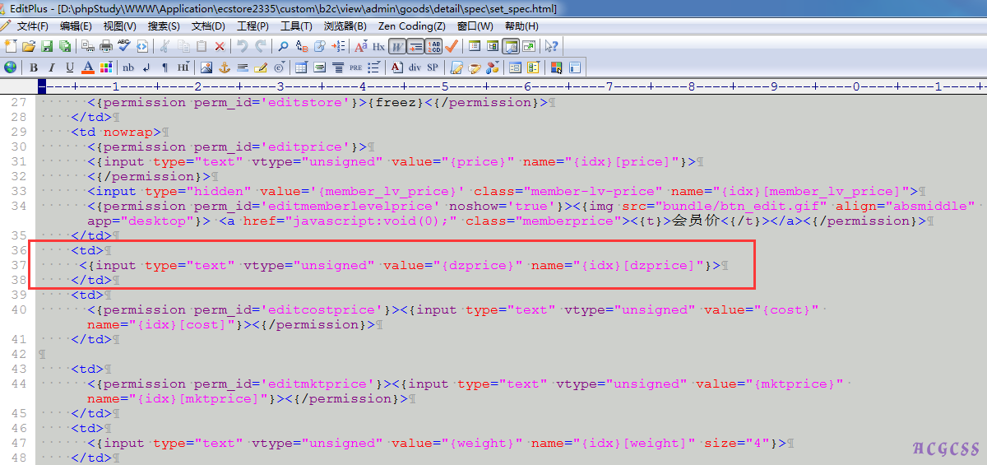The width and height of the screenshot is (987, 465).
Task: Click the Print icon in toolbar
Action: pos(106,46)
